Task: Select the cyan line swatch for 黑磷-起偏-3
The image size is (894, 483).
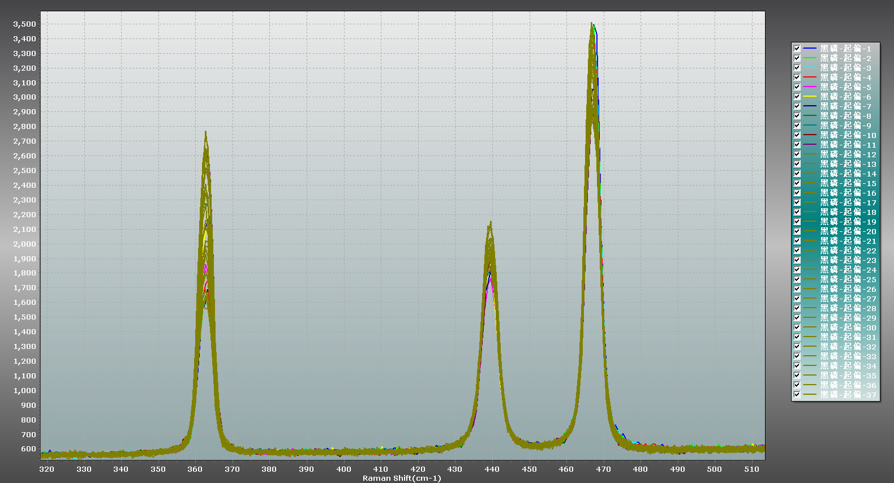Action: (x=810, y=68)
